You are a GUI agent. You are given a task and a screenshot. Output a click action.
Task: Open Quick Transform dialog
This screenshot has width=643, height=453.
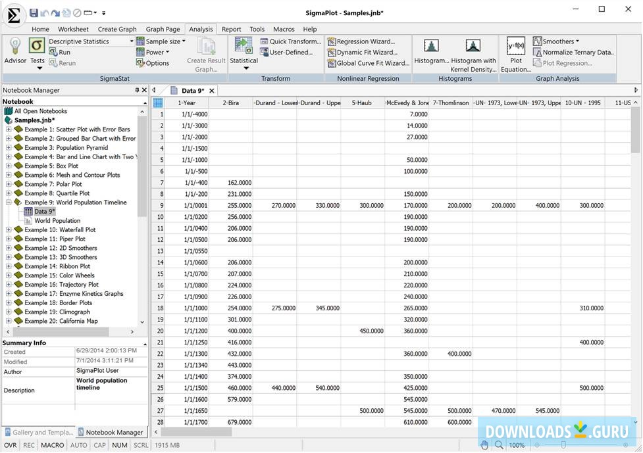[x=291, y=41]
